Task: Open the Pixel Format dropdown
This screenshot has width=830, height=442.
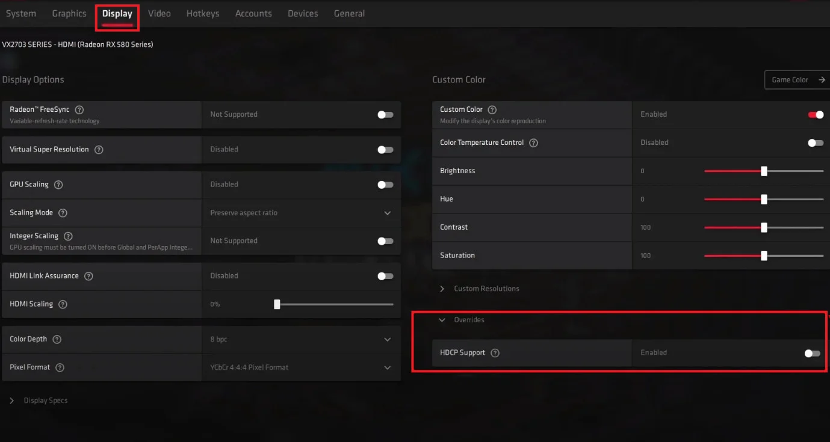Action: [x=301, y=367]
